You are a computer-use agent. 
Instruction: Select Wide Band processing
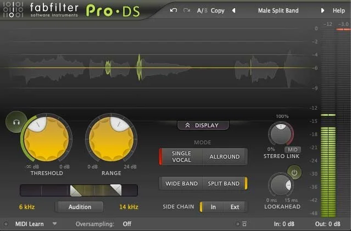coord(181,183)
